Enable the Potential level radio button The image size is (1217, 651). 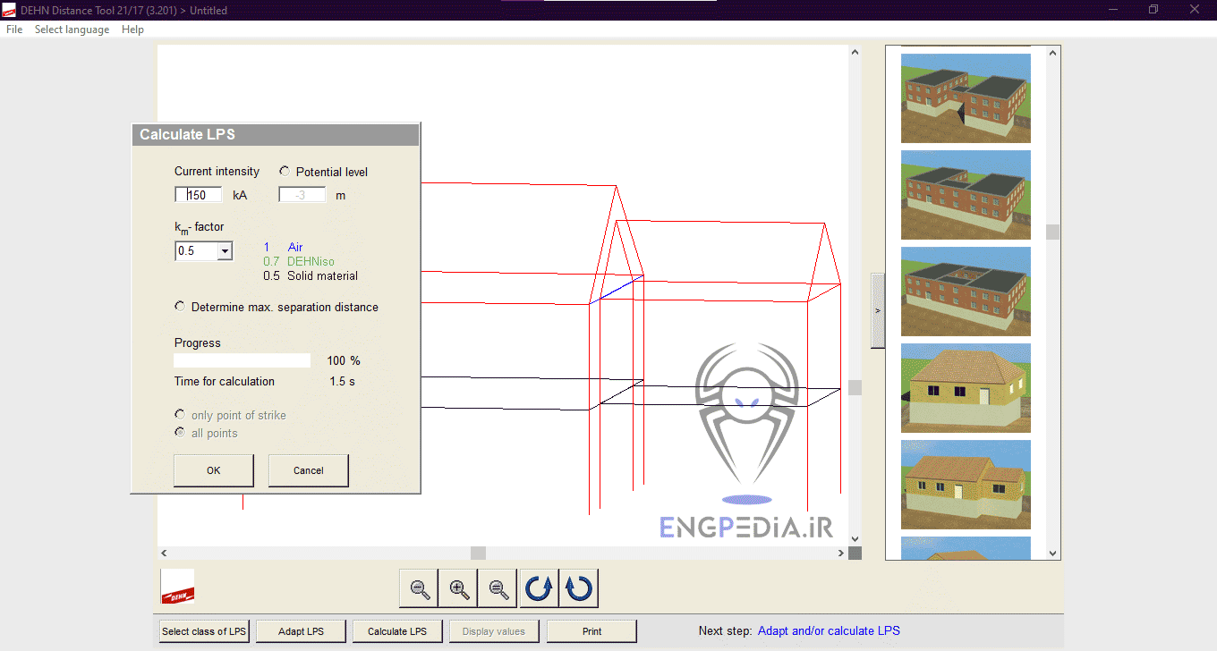pos(285,171)
